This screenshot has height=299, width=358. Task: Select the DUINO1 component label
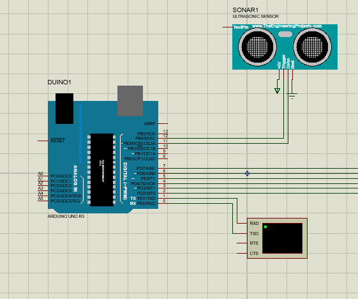(59, 82)
